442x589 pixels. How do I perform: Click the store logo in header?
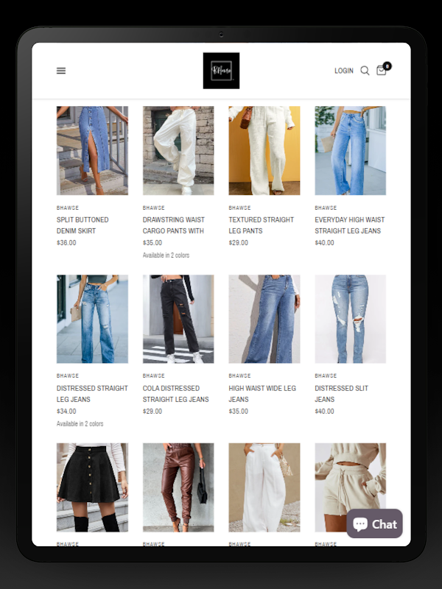point(221,71)
